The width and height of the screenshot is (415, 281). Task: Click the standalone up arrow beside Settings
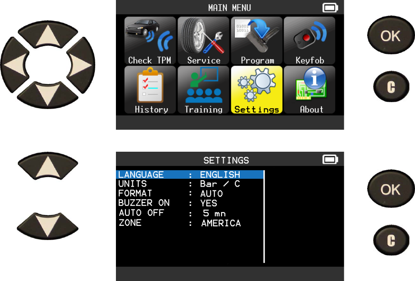(48, 166)
